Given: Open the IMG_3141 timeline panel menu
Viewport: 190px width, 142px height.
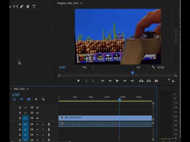Looking at the screenshot, I should pyautogui.click(x=27, y=89).
